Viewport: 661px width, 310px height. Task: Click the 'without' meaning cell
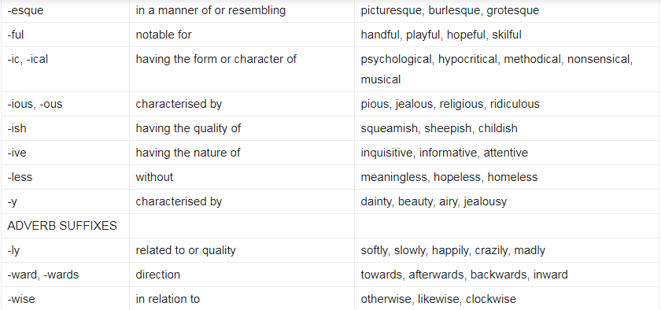[x=242, y=177]
